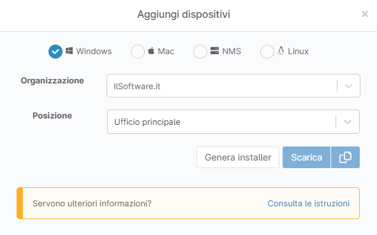Copy installer link with the copy icon

tap(345, 157)
